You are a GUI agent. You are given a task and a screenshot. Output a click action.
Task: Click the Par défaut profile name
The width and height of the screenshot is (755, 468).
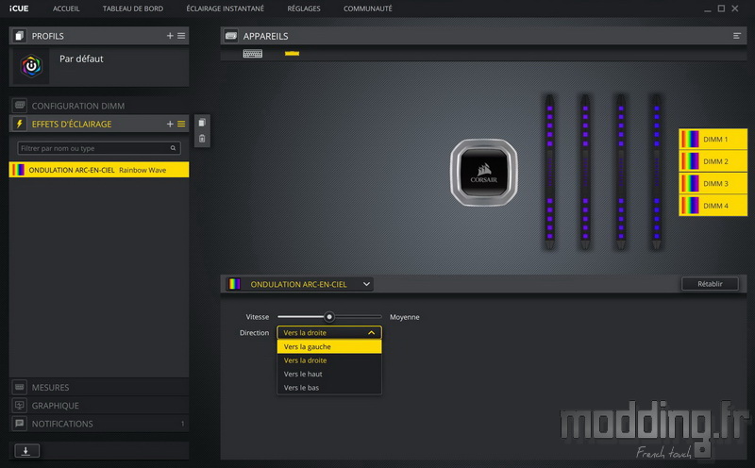point(81,58)
